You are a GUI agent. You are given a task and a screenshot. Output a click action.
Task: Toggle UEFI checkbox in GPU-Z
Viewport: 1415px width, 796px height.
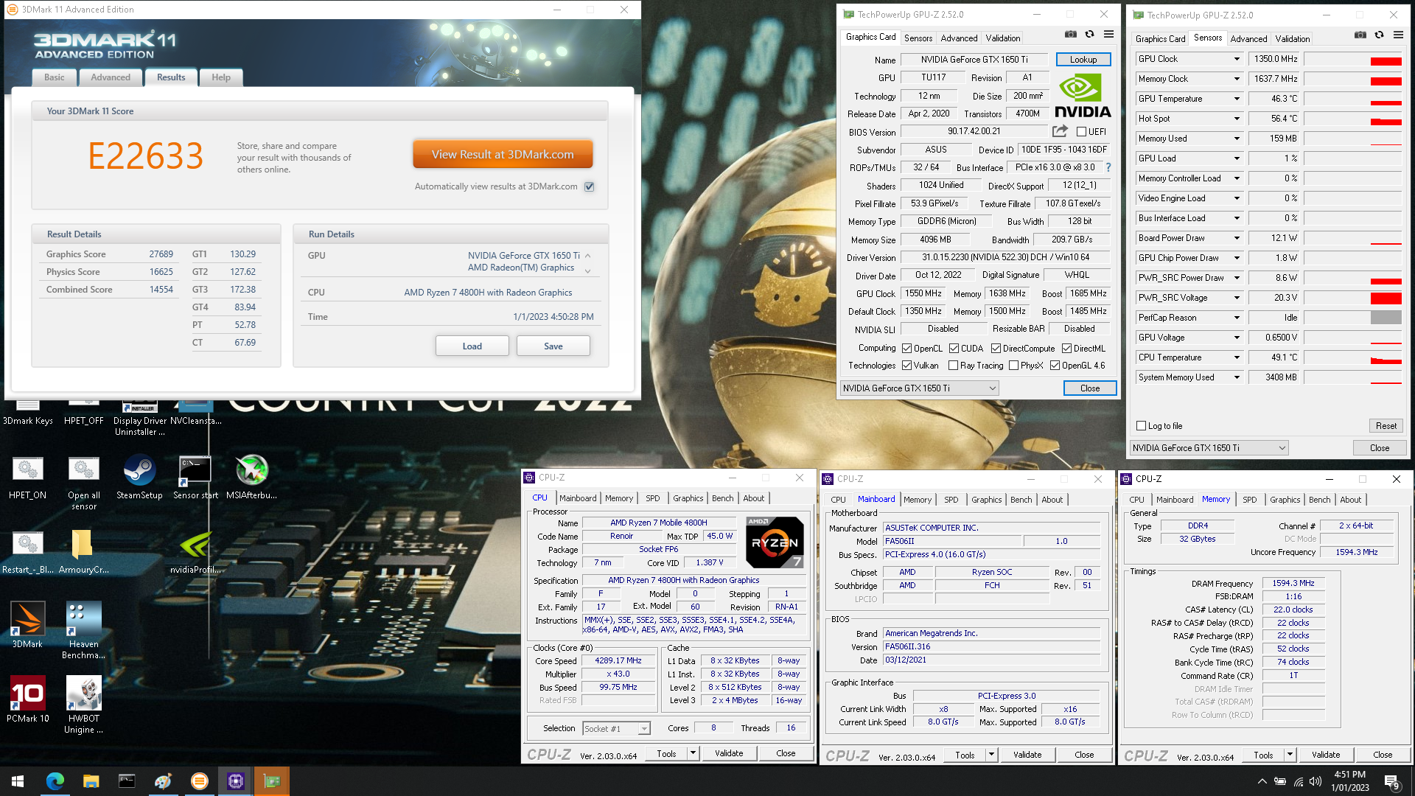1081,132
